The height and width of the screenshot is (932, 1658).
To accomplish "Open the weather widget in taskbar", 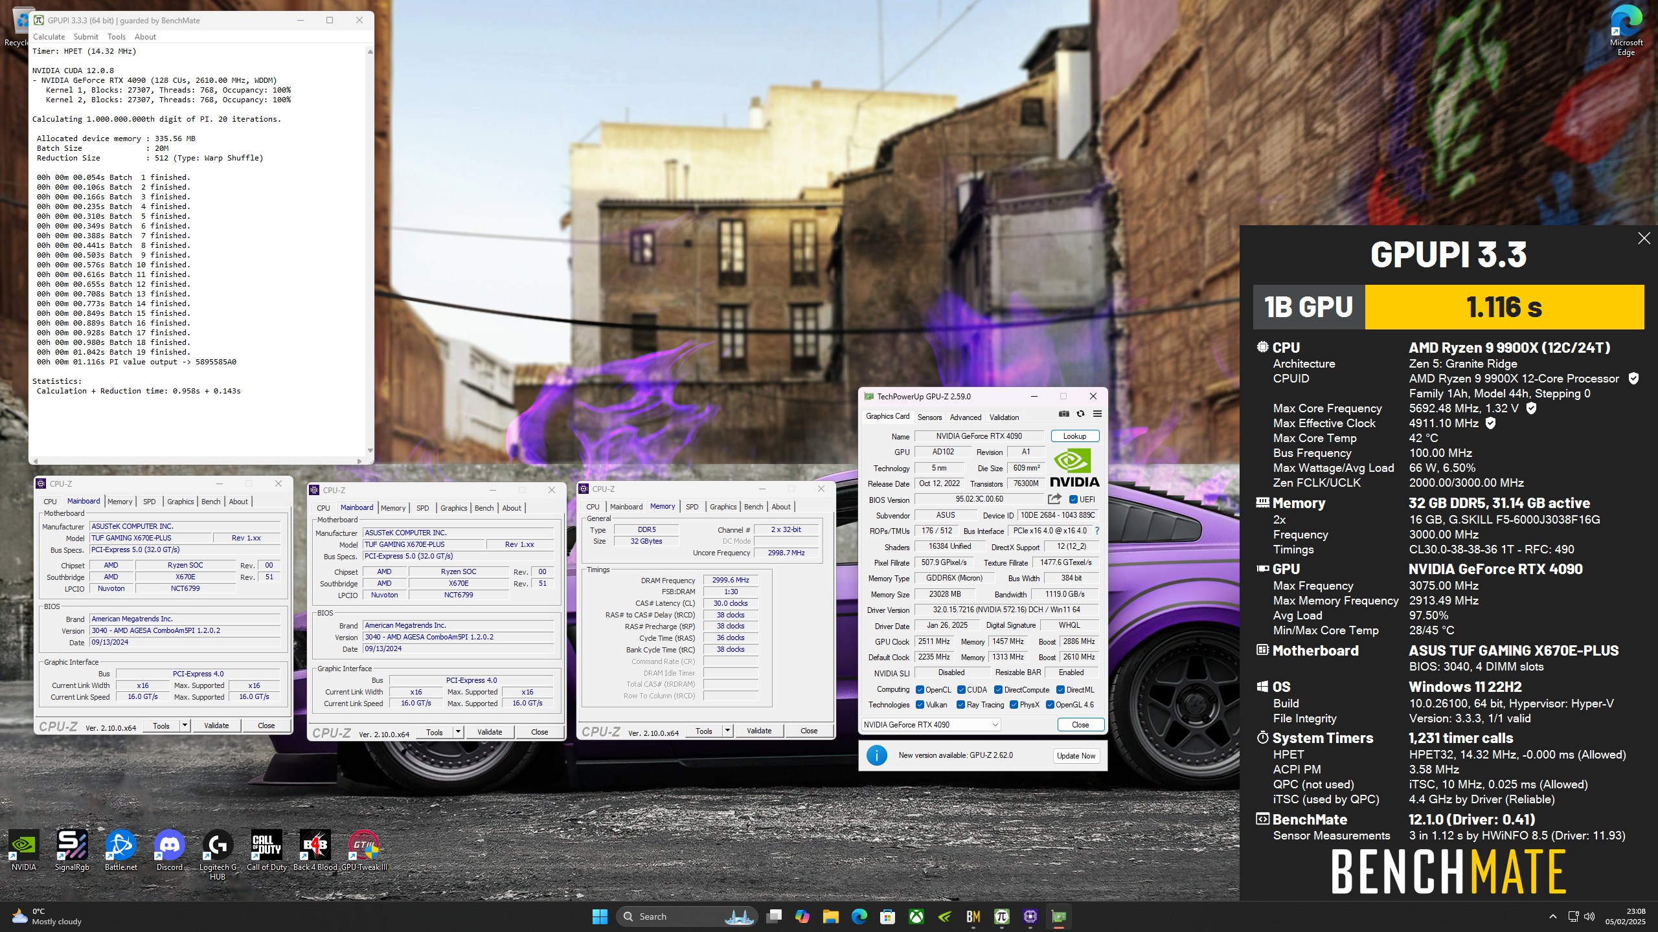I will pos(47,916).
